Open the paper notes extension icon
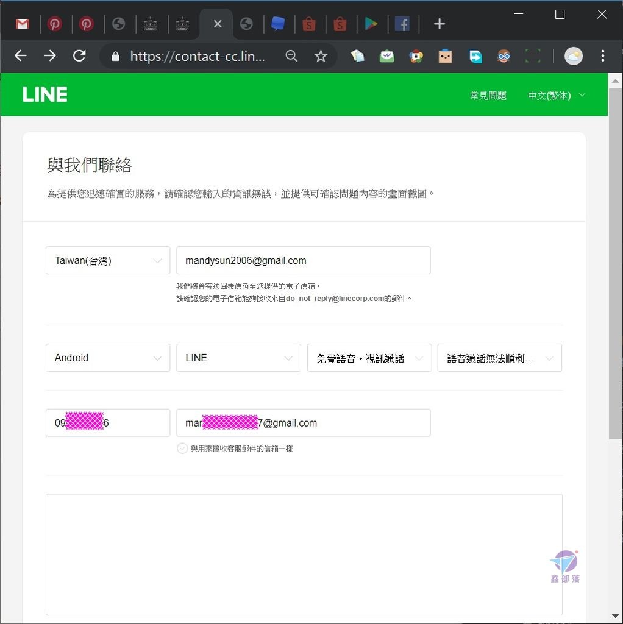The height and width of the screenshot is (624, 623). pyautogui.click(x=357, y=56)
